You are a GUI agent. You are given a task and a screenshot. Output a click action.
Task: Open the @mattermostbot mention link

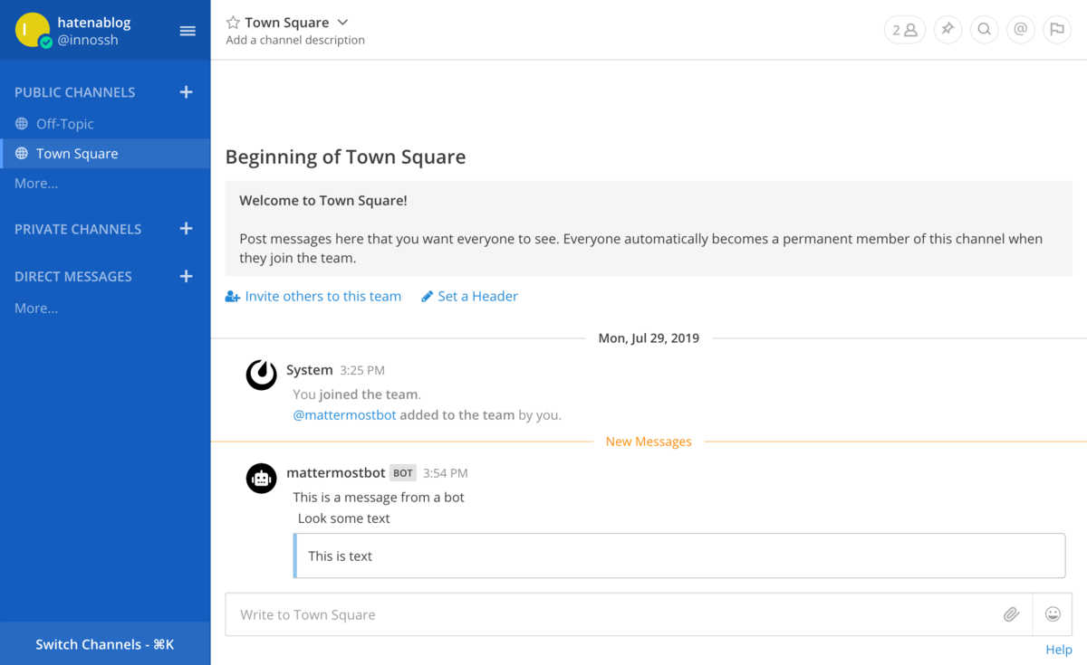pyautogui.click(x=344, y=415)
